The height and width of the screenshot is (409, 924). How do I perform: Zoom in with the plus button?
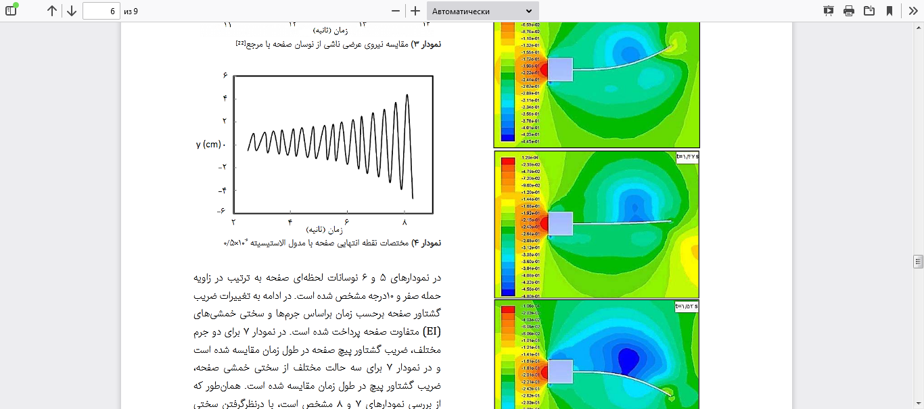point(415,11)
